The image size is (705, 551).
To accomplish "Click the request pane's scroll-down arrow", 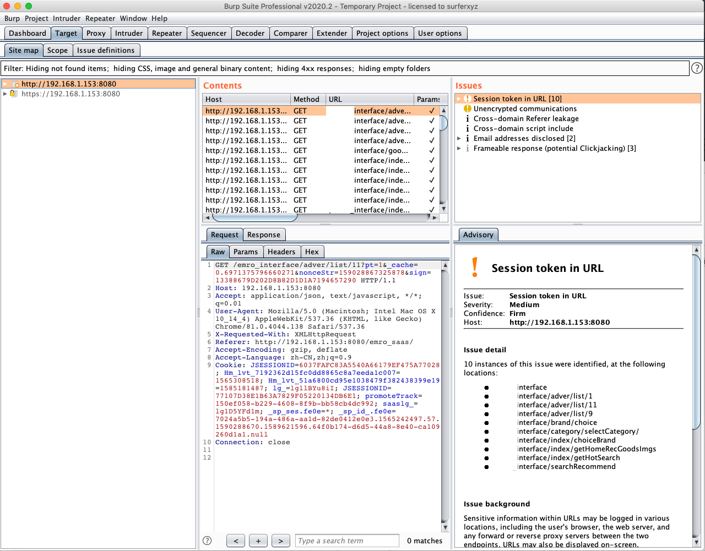I will point(445,527).
